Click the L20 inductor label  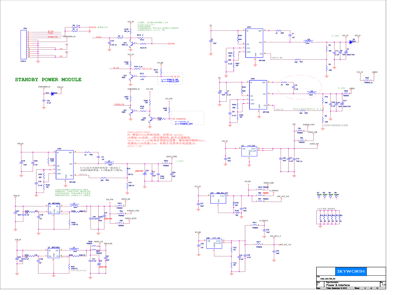coord(308,40)
